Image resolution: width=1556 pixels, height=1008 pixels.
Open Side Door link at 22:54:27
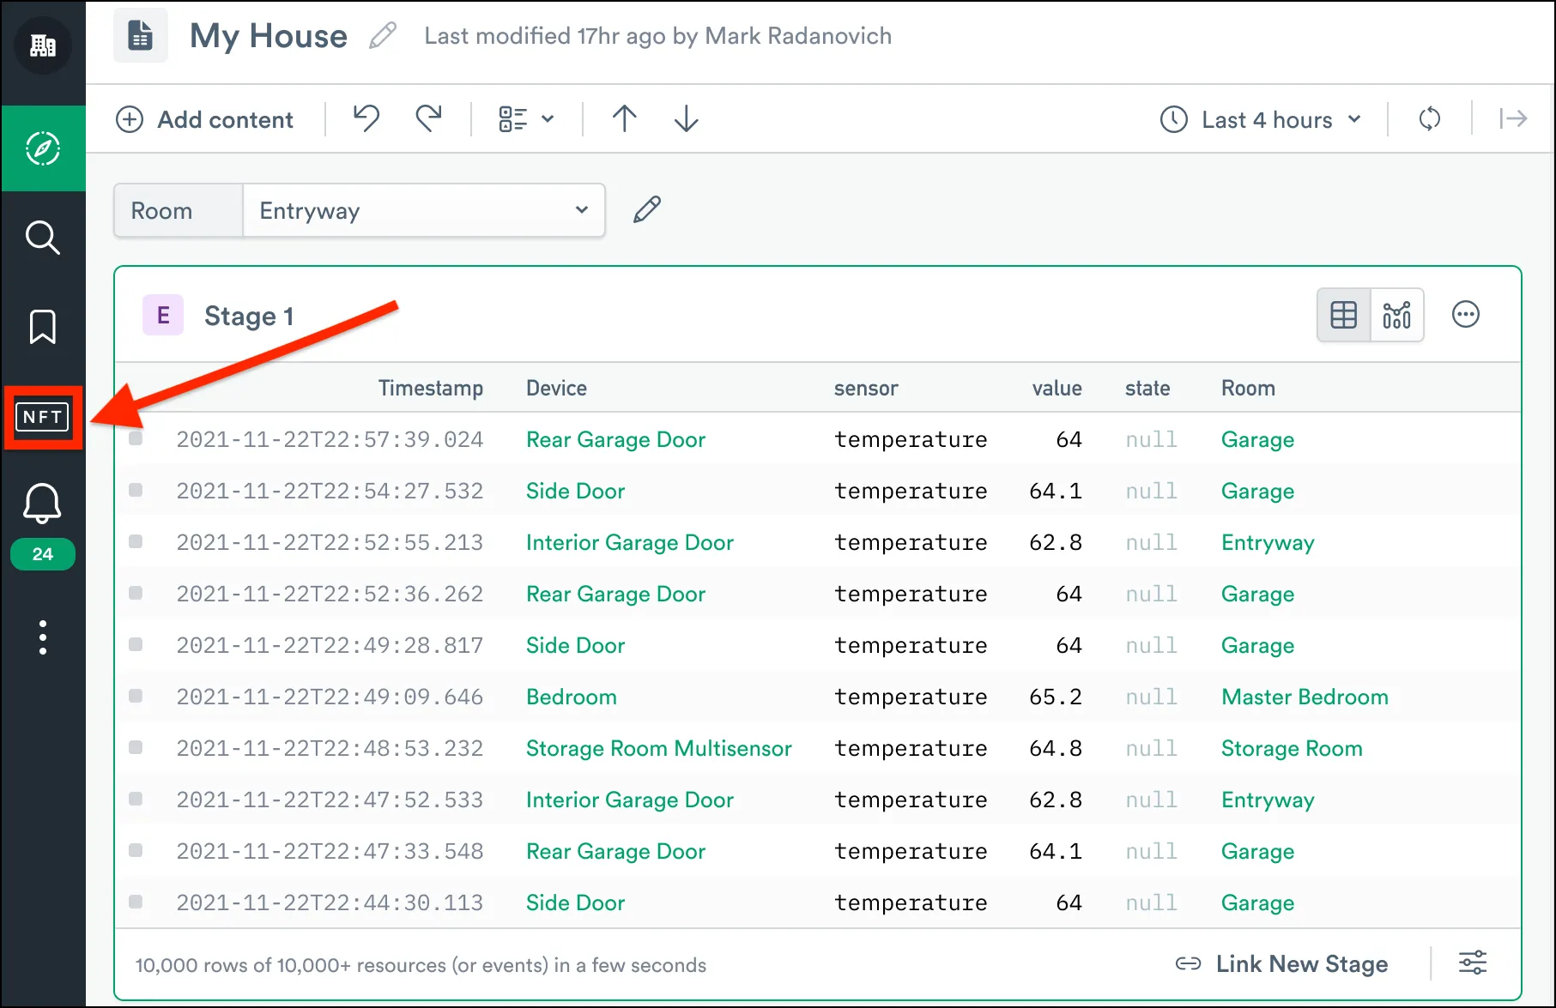[575, 491]
